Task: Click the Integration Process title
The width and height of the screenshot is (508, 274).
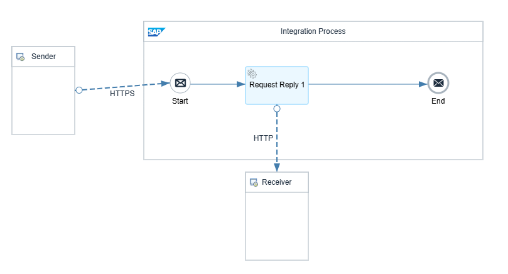Action: point(313,31)
